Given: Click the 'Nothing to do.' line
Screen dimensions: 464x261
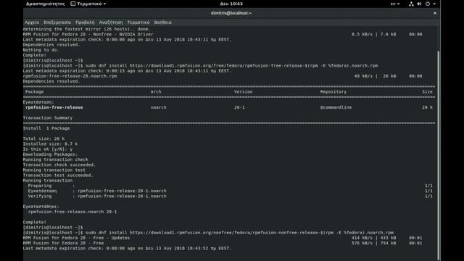Looking at the screenshot, I should click(x=41, y=50).
